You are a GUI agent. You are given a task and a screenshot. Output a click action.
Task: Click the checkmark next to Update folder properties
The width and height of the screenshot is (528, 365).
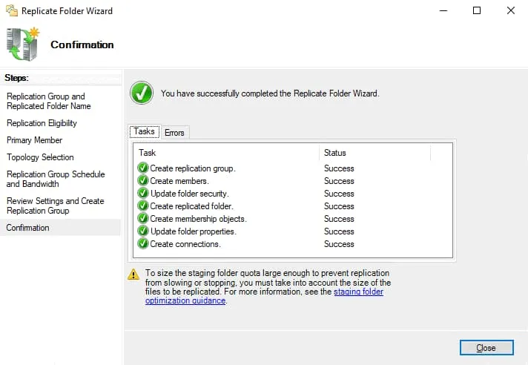143,231
